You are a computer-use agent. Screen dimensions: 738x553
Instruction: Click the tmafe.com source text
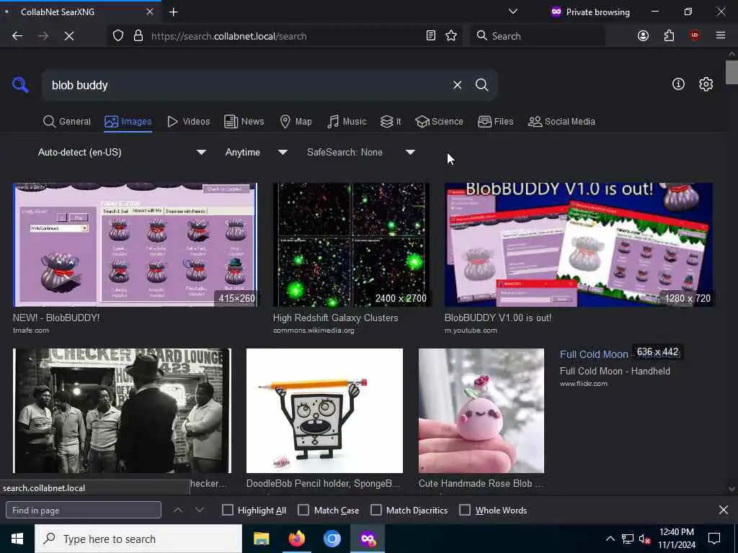tap(30, 331)
